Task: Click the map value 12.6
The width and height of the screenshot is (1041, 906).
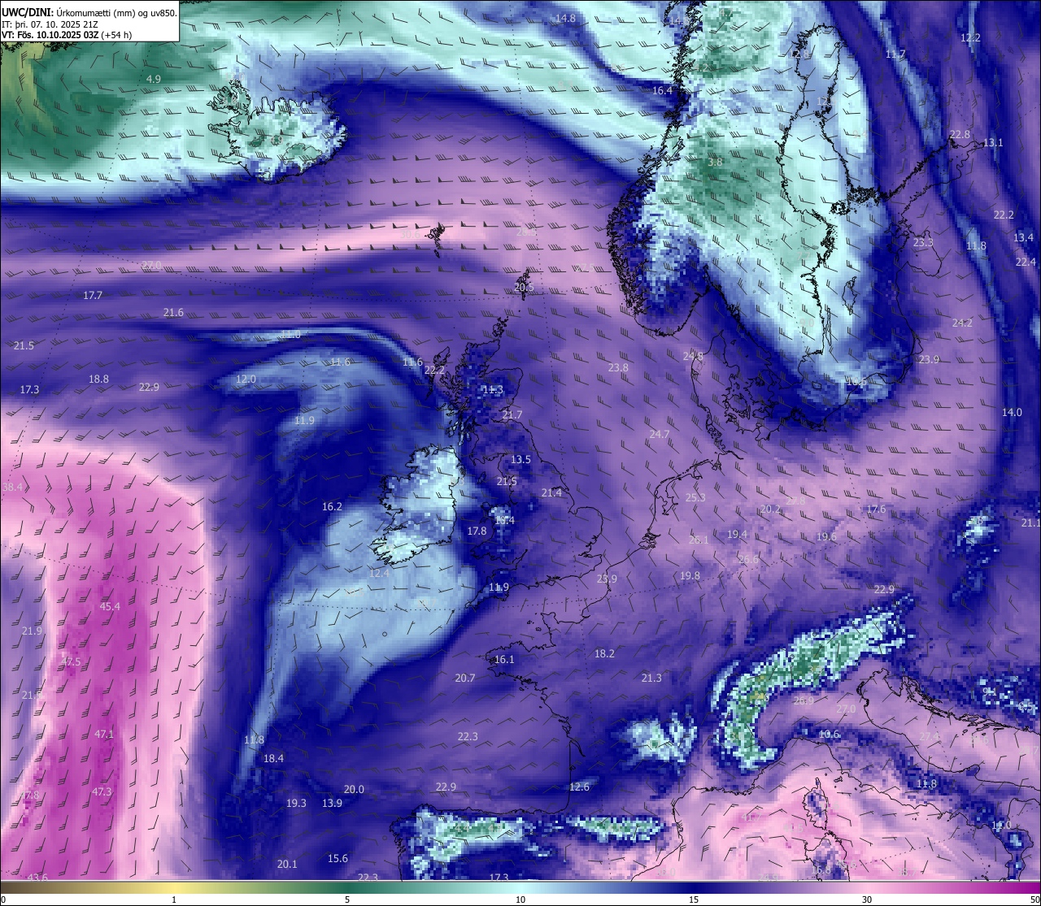Action: tap(579, 787)
